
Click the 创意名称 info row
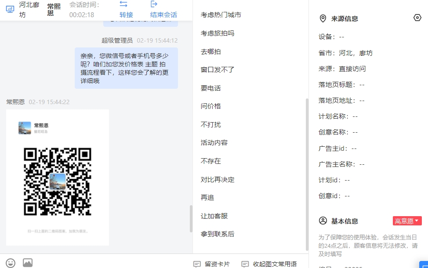338,132
